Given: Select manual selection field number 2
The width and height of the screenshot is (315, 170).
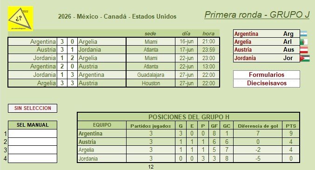Looking at the screenshot, I should (x=33, y=142).
